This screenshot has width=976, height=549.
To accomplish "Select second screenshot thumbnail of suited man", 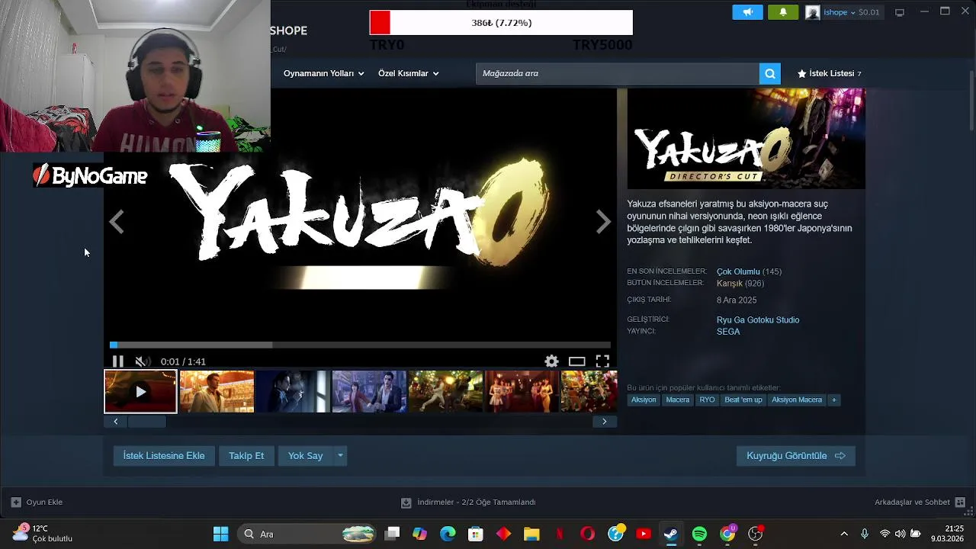I will click(x=217, y=391).
